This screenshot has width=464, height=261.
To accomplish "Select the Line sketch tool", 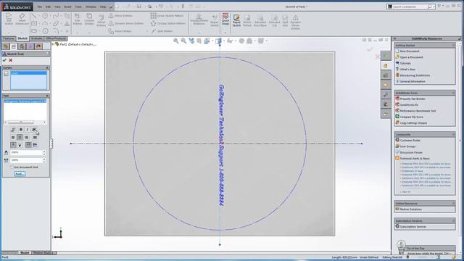I will 34,16.
